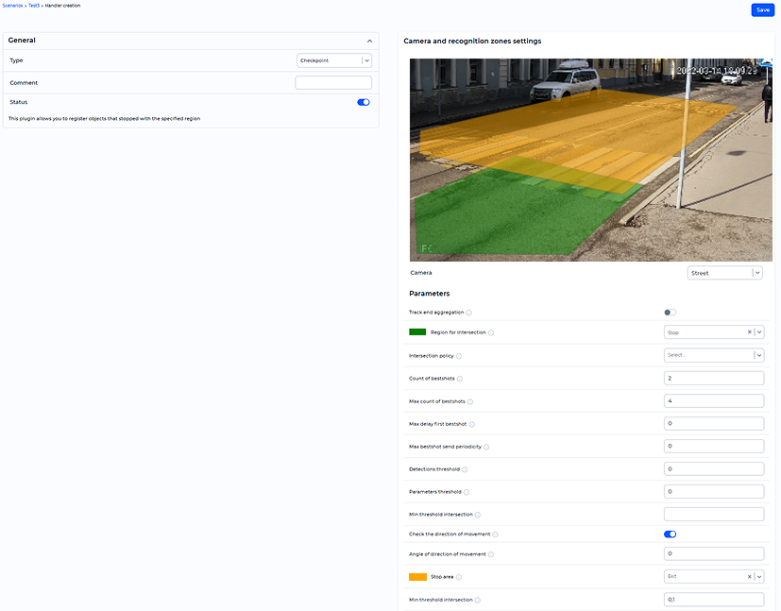Disable Check the direction of movement
This screenshot has height=611, width=781.
coord(670,535)
